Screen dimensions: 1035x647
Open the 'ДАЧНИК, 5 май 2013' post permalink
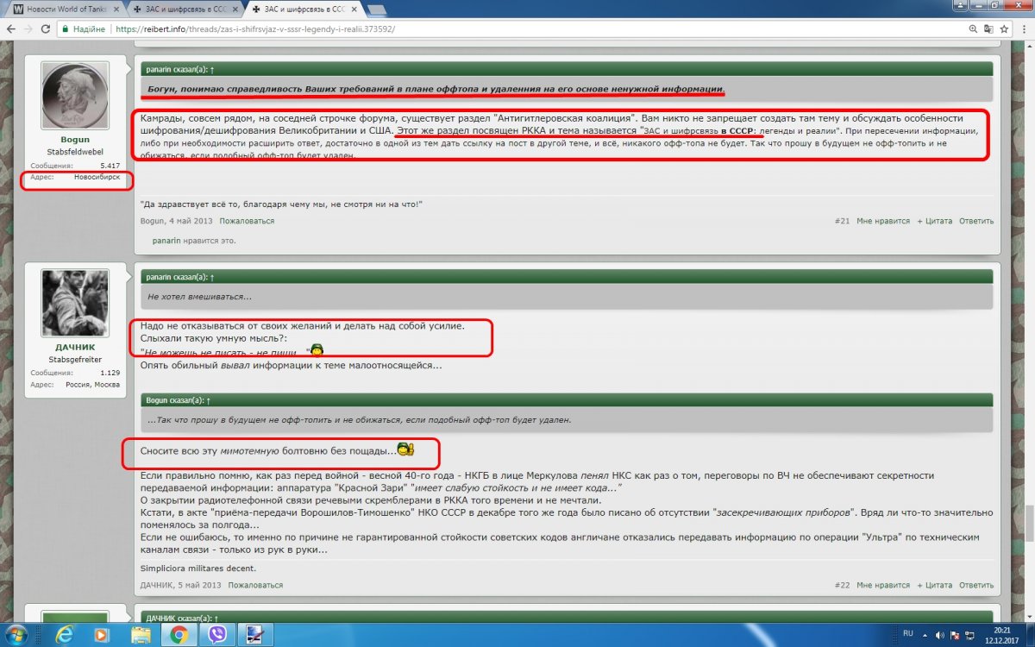click(x=180, y=585)
